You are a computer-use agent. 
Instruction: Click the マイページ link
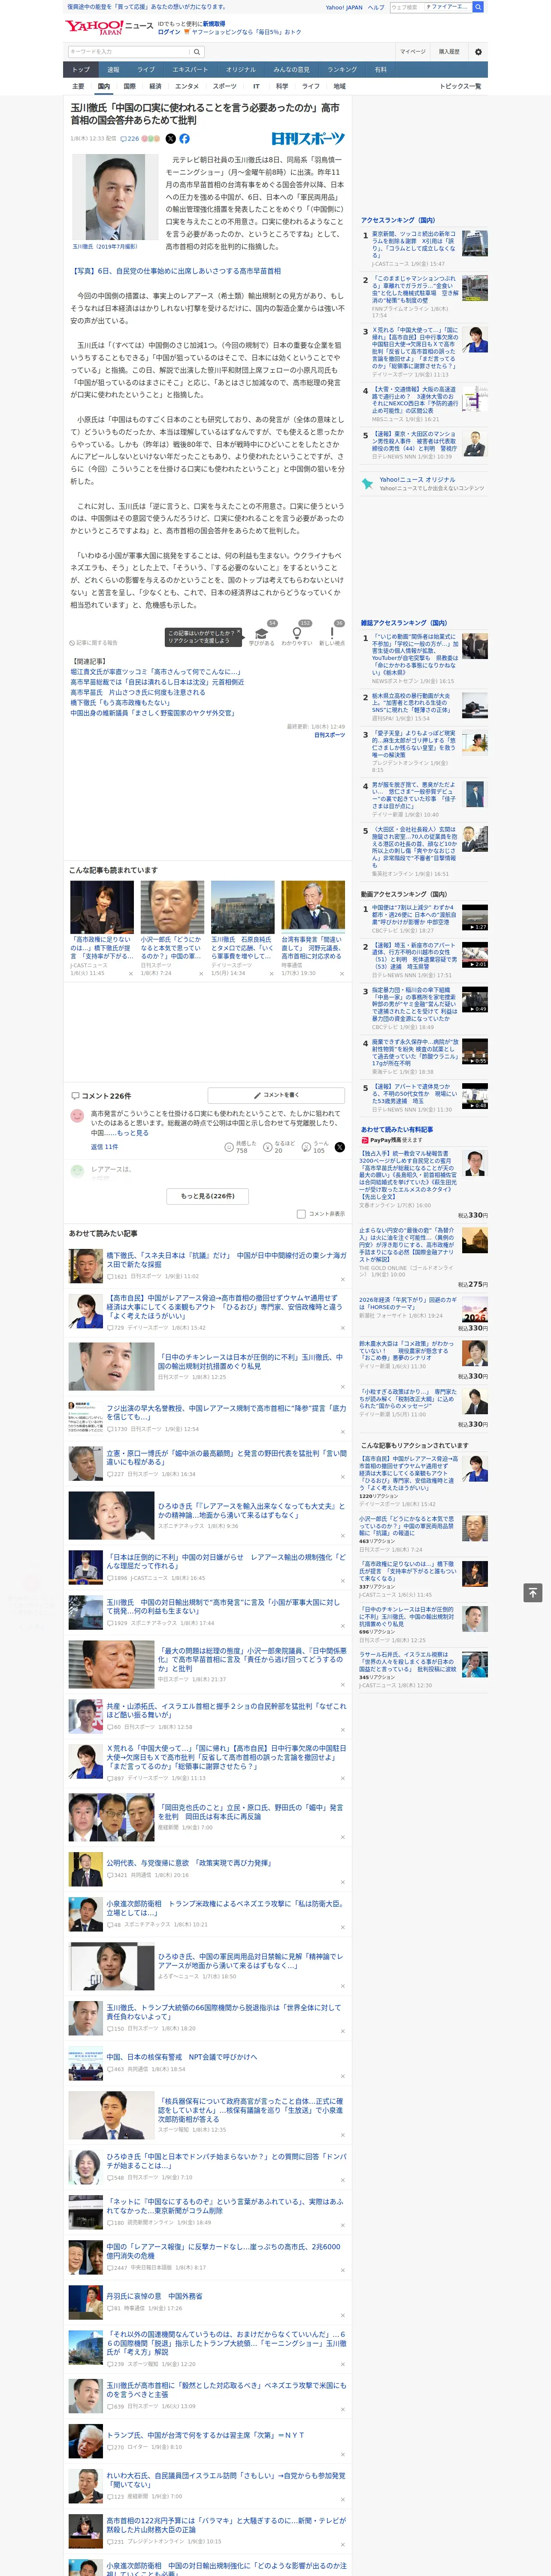pyautogui.click(x=413, y=52)
